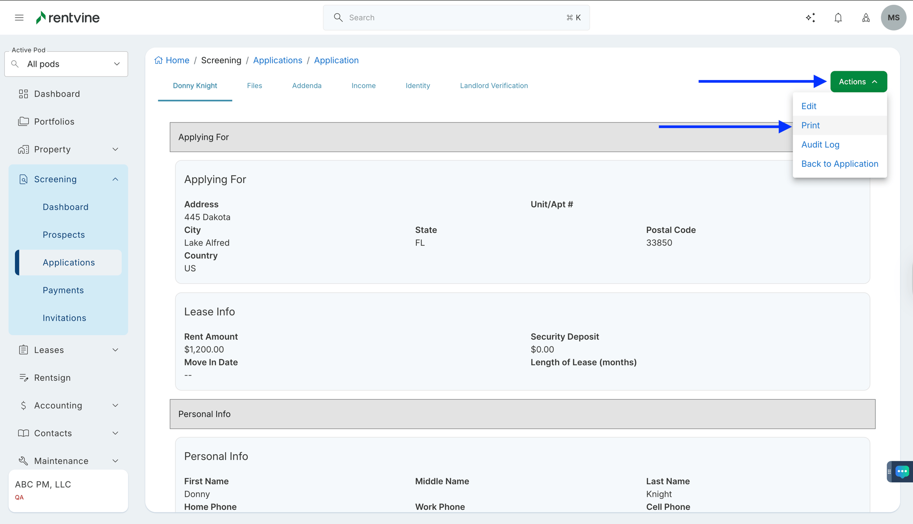Expand the Property sidebar section
913x524 pixels.
[x=69, y=149]
